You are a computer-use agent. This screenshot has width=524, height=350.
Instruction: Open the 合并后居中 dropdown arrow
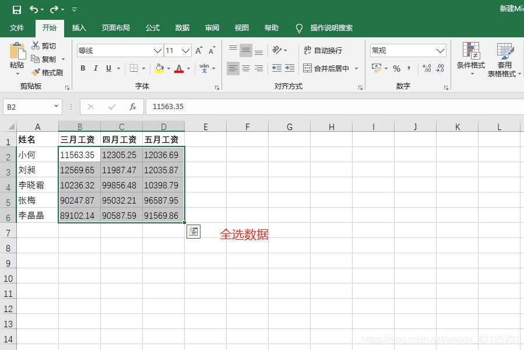pos(357,69)
